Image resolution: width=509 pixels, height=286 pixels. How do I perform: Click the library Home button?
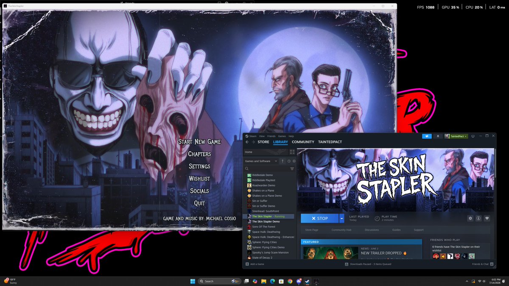click(265, 152)
